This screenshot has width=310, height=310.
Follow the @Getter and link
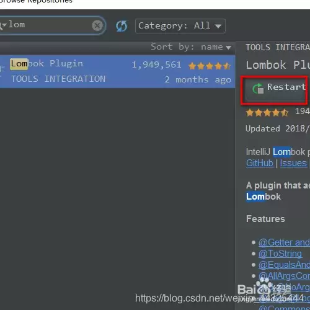pyautogui.click(x=284, y=242)
